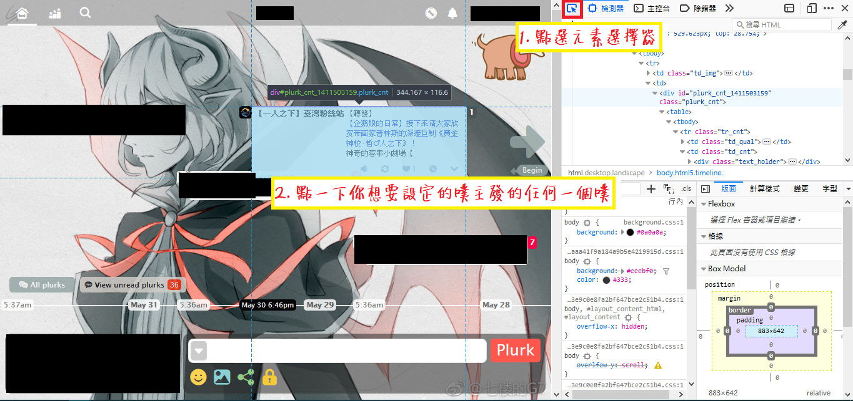The height and width of the screenshot is (401, 853).
Task: Set privacy with the yellow lock icon
Action: click(x=269, y=377)
